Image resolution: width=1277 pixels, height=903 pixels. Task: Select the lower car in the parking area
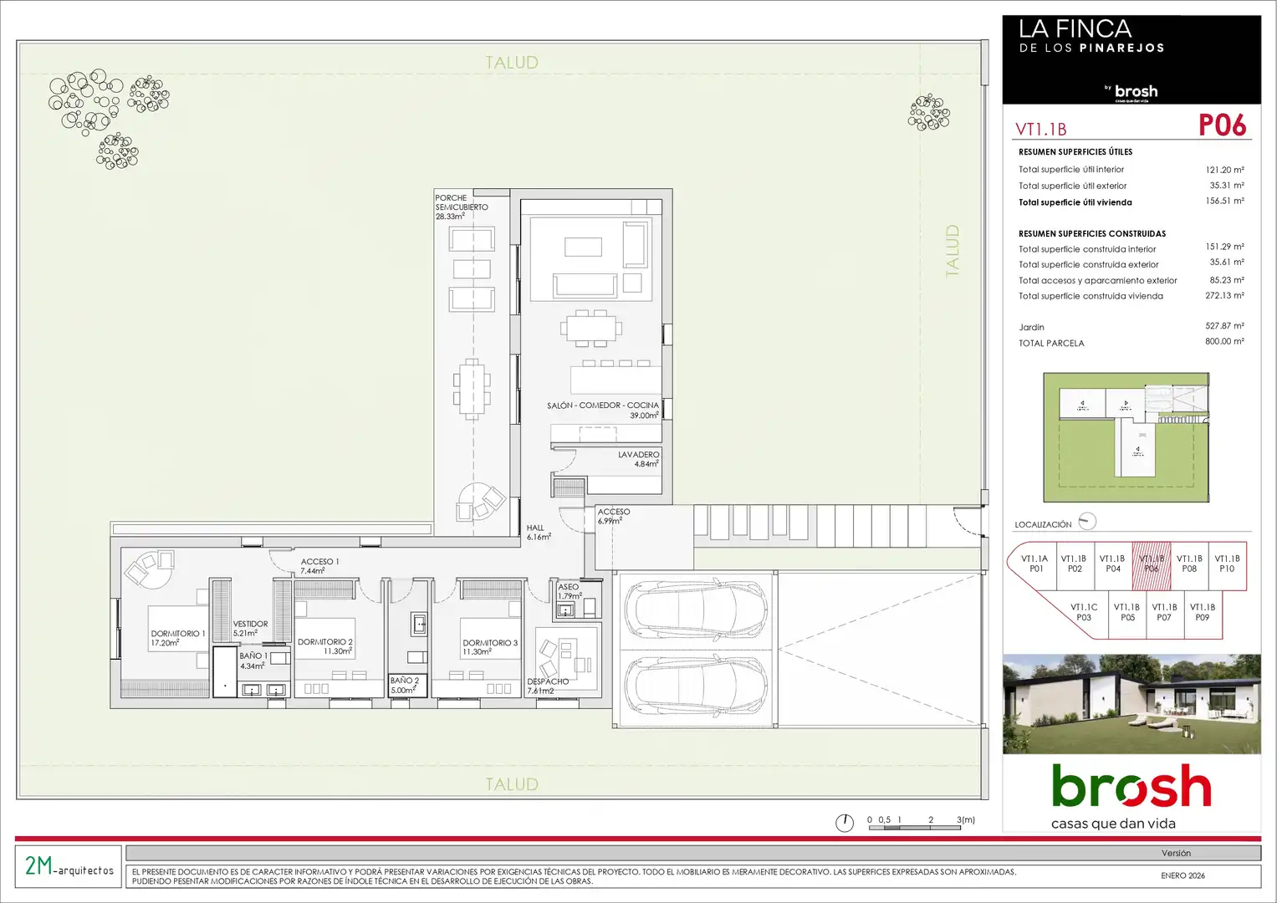(697, 686)
